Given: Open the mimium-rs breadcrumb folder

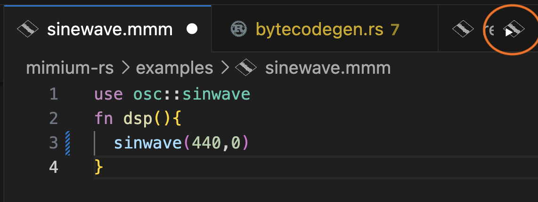Looking at the screenshot, I should coord(70,69).
